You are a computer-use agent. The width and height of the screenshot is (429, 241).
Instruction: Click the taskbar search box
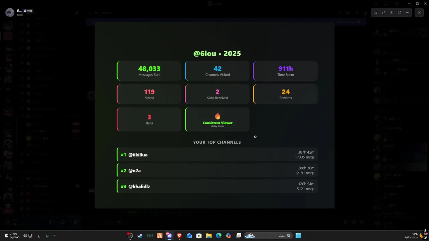coord(268,236)
